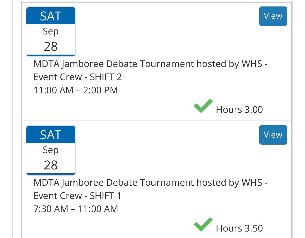Select day number 28 on SHIFT 1 badge
Screen dimensions: 305x238
click(x=51, y=165)
